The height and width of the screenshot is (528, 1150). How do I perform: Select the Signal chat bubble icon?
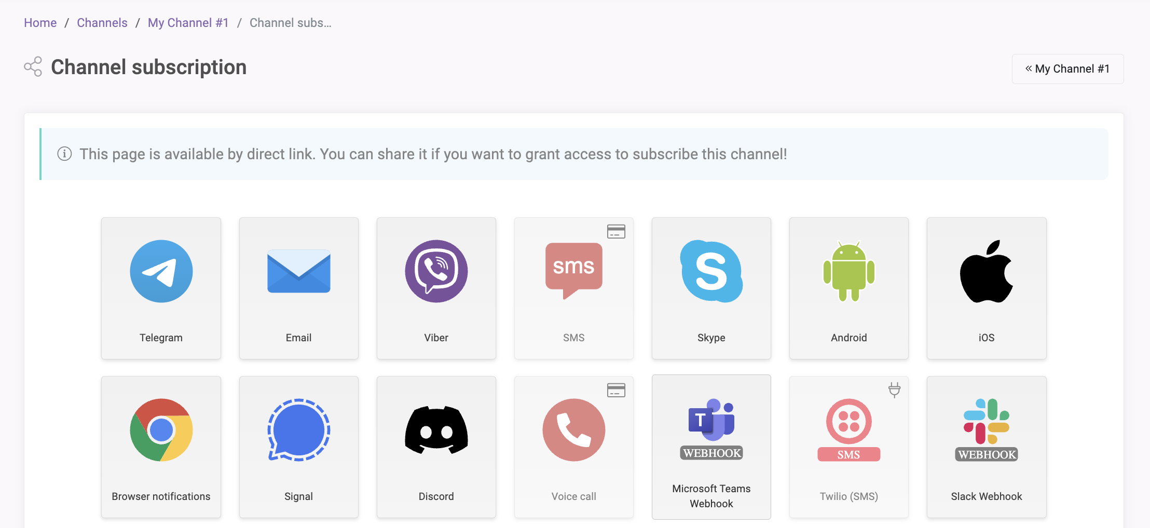(x=299, y=430)
